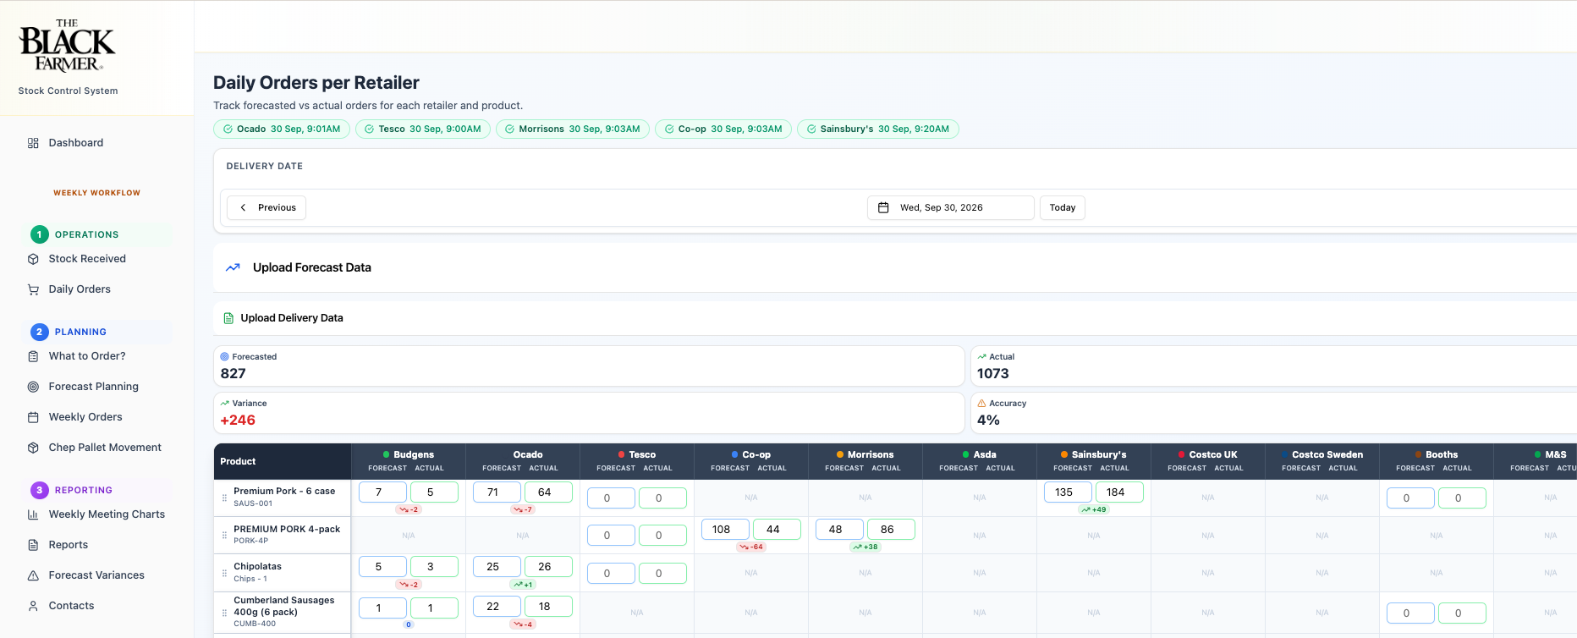The image size is (1577, 638).
Task: Click the Forecast Variances warning icon
Action: [x=33, y=575]
